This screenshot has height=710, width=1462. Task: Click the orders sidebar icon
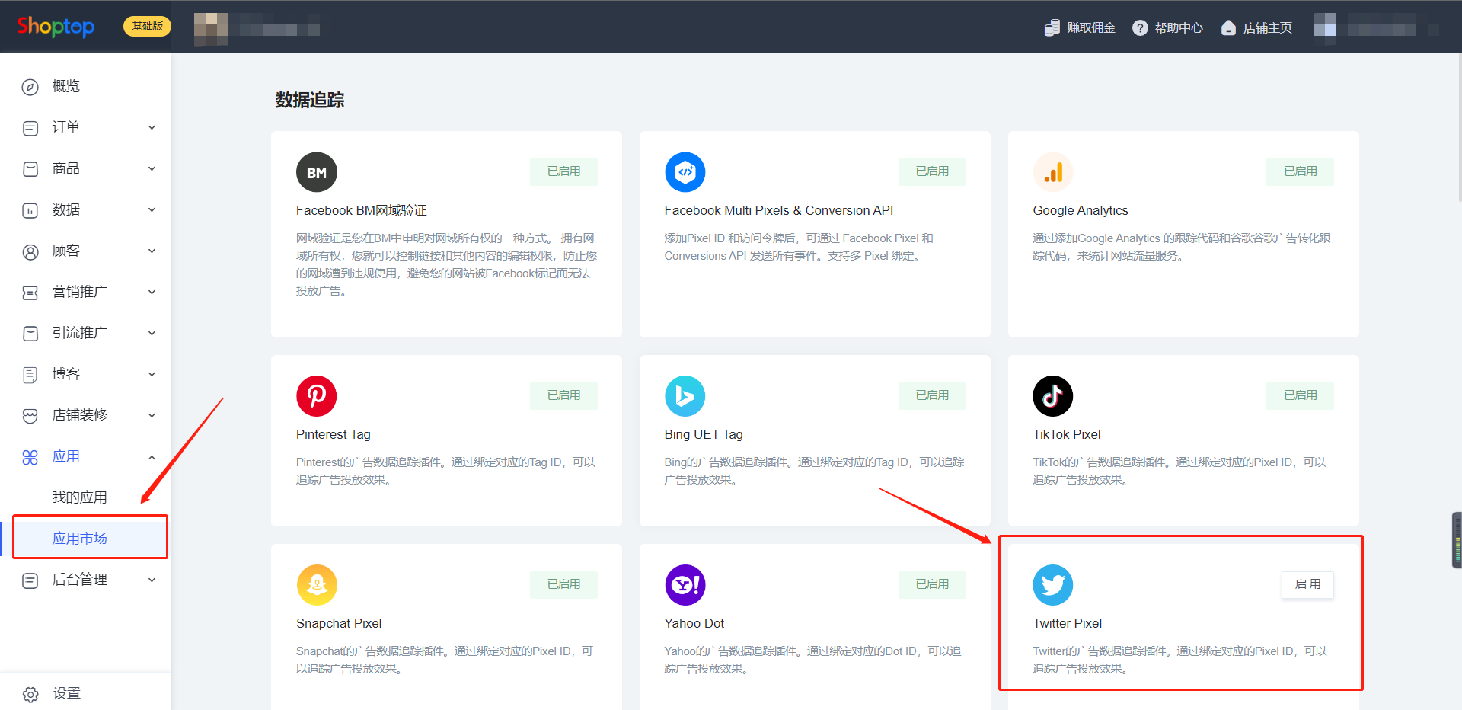tap(30, 128)
